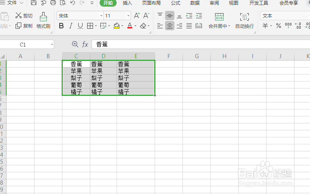
Task: Increase indent of cell text
Action: pyautogui.click(x=199, y=16)
